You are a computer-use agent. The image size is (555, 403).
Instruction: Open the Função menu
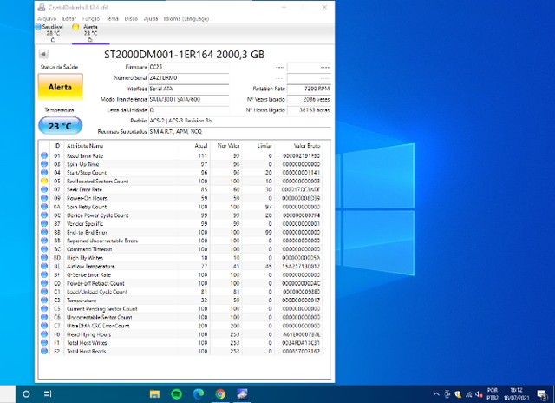(90, 18)
